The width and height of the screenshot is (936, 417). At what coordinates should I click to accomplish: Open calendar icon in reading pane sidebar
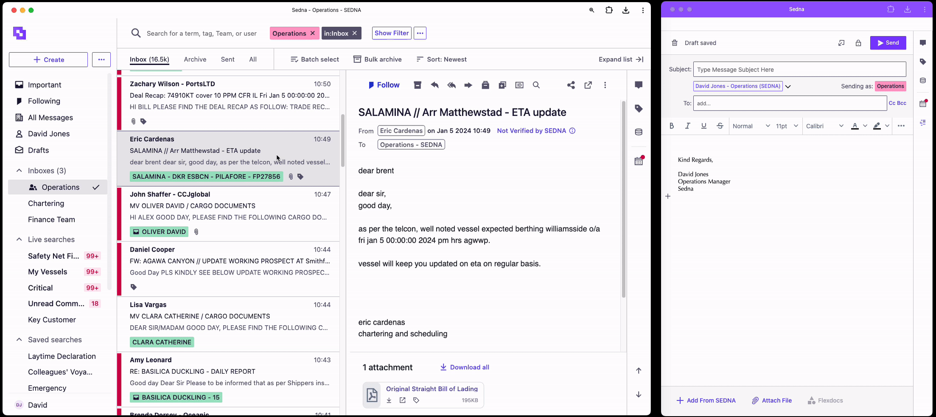(x=639, y=161)
